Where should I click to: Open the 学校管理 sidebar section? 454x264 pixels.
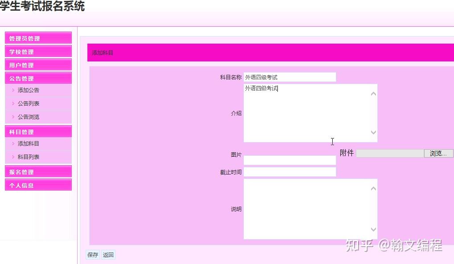point(38,51)
